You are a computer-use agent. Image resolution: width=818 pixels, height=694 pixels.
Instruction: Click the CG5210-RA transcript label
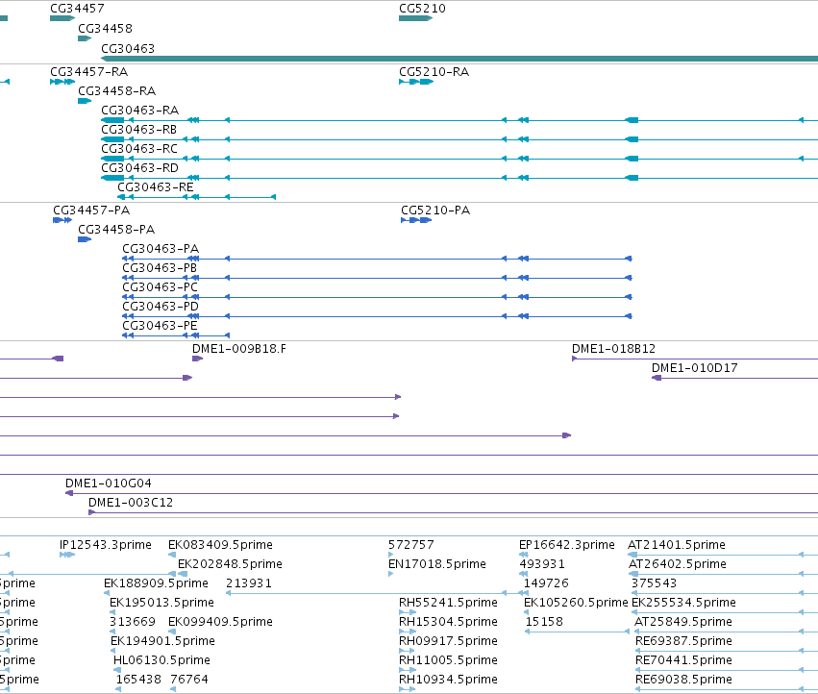pyautogui.click(x=434, y=71)
